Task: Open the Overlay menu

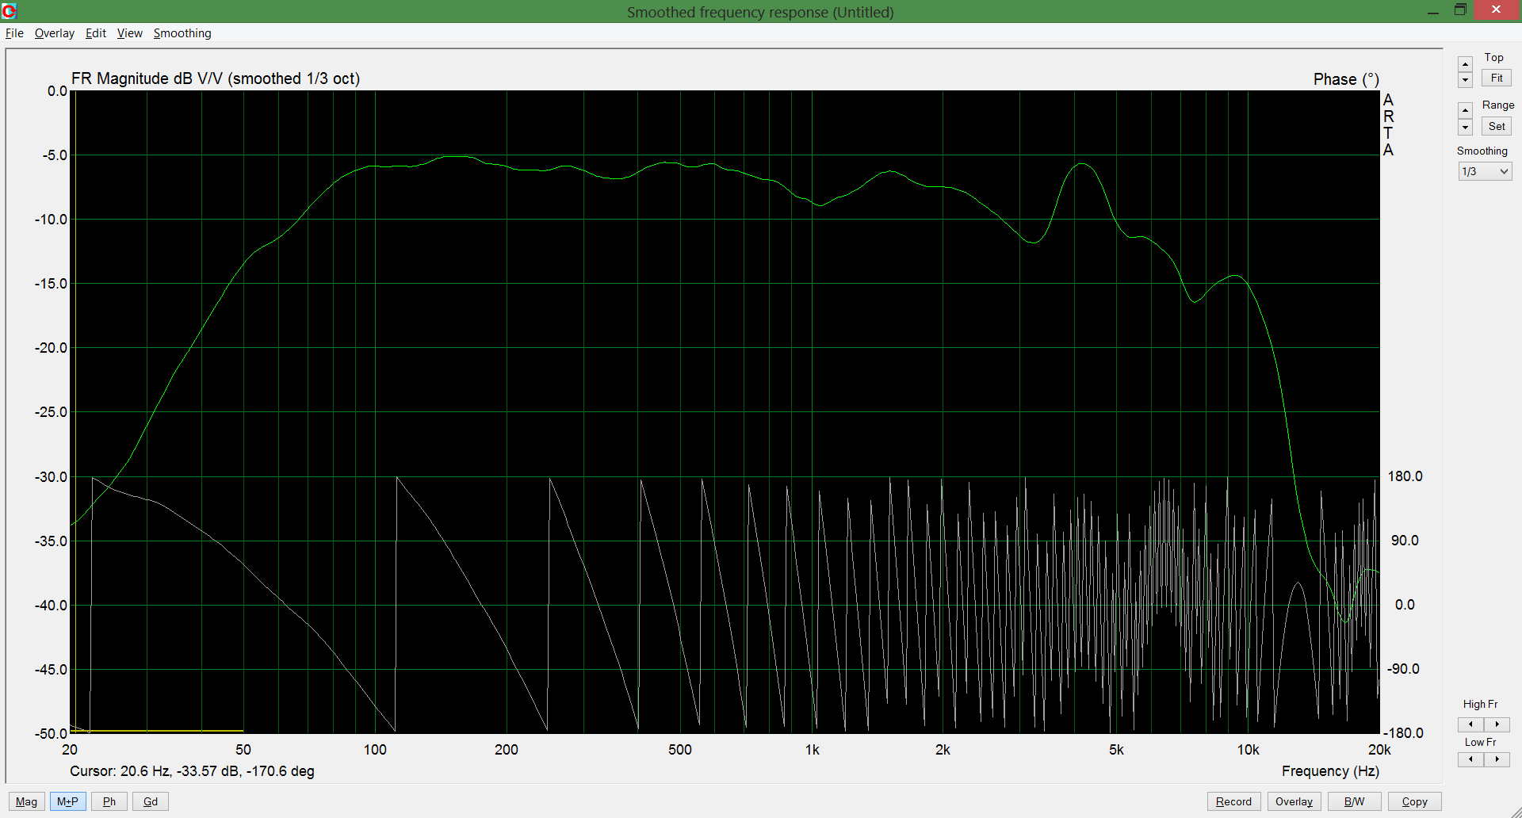Action: pyautogui.click(x=54, y=33)
